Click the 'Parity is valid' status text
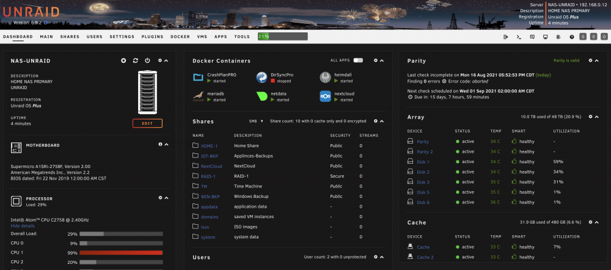Image resolution: width=611 pixels, height=270 pixels. [566, 60]
